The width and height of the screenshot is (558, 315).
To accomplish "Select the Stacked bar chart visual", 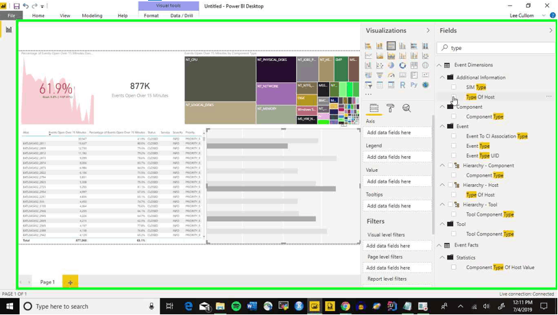I will [368, 46].
